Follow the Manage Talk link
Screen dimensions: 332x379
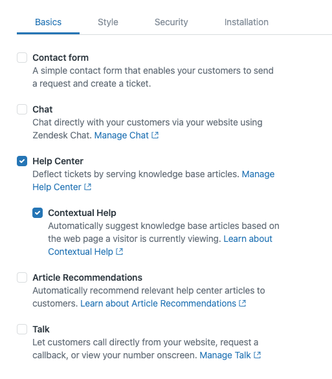click(x=225, y=355)
